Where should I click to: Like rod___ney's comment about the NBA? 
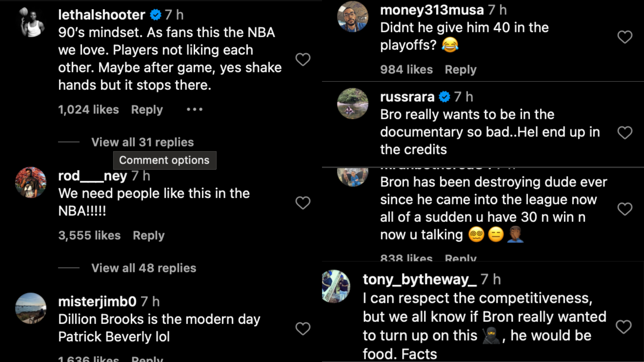[x=303, y=203]
